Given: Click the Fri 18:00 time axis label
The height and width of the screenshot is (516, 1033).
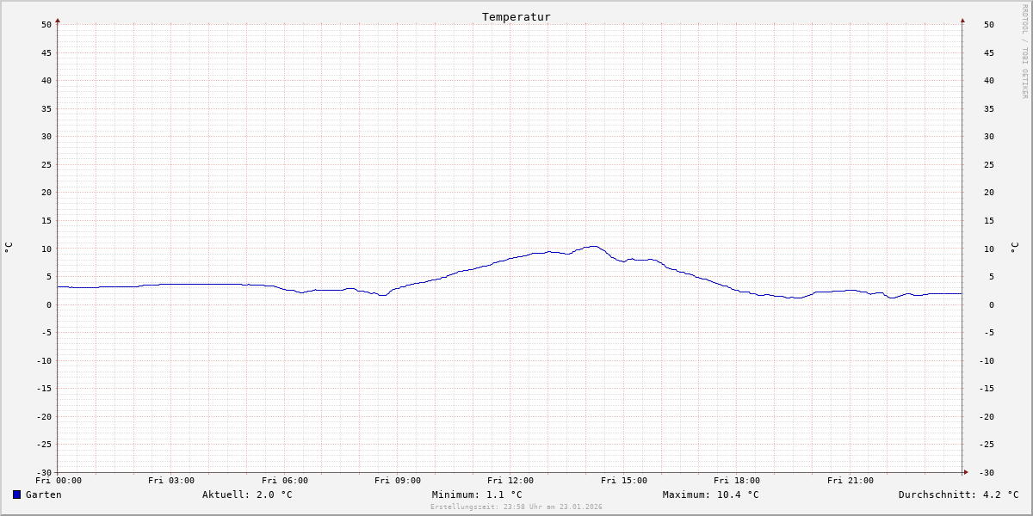Looking at the screenshot, I should click(x=737, y=481).
